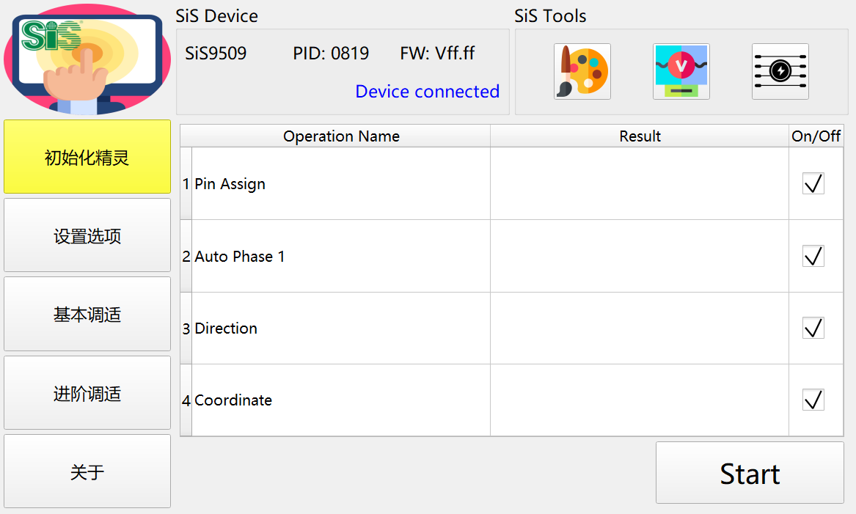The width and height of the screenshot is (856, 514).
Task: Toggle the Direction On/Off checkbox
Action: point(813,328)
